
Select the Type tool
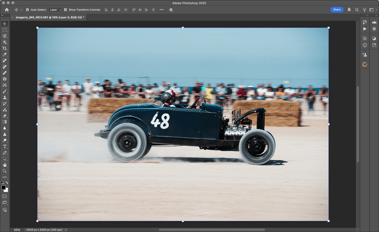coord(5,147)
